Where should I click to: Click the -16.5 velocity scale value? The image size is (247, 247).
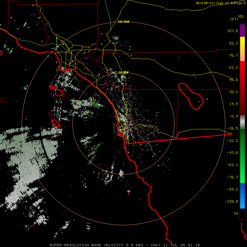(232, 128)
